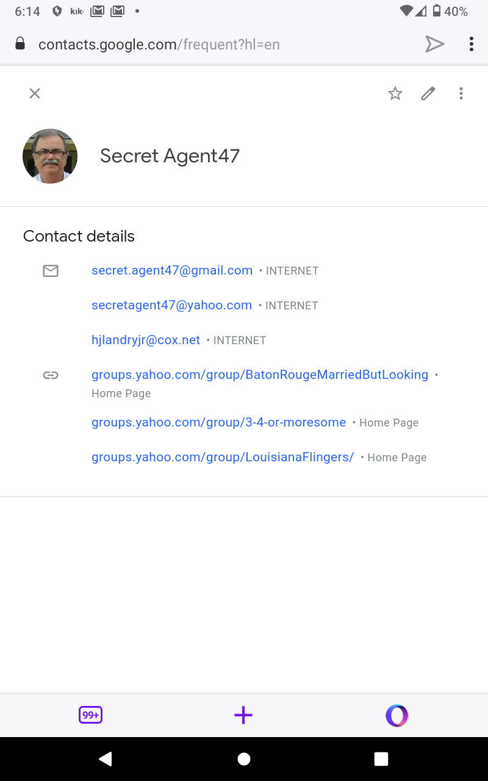The height and width of the screenshot is (781, 488).
Task: Open the Opera menu icon
Action: point(396,715)
